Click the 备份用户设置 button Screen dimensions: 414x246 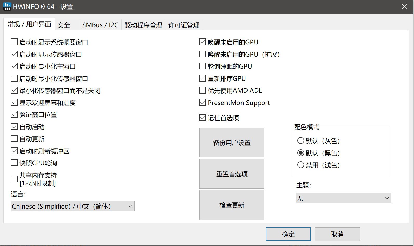click(x=232, y=143)
